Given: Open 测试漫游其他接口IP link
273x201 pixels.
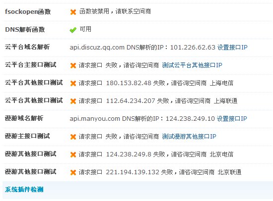Looking at the screenshot, I should click(x=189, y=136).
